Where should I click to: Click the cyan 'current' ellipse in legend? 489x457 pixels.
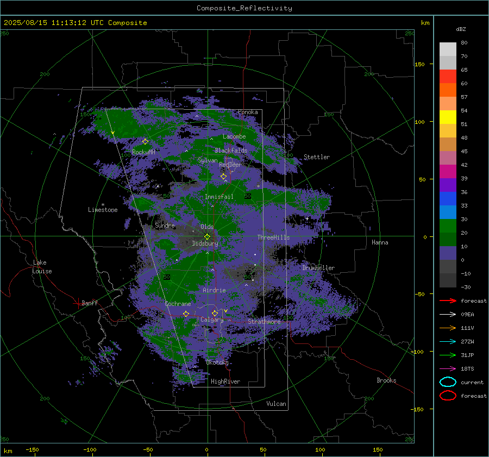tap(448, 382)
